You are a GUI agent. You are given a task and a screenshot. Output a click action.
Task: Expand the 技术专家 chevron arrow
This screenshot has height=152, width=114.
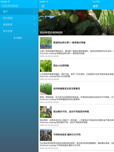(x=34, y=31)
